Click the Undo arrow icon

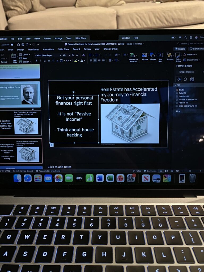pyautogui.click(x=27, y=45)
